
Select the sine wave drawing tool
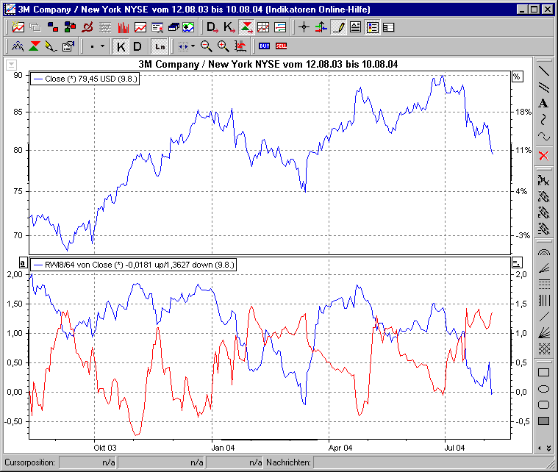click(543, 136)
